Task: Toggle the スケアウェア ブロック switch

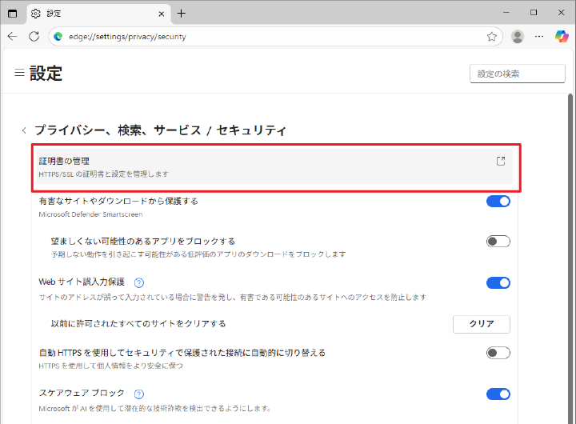Action: [x=498, y=394]
